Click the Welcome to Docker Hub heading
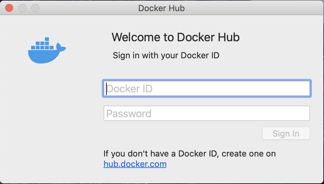Image resolution: width=324 pixels, height=184 pixels. 176,37
